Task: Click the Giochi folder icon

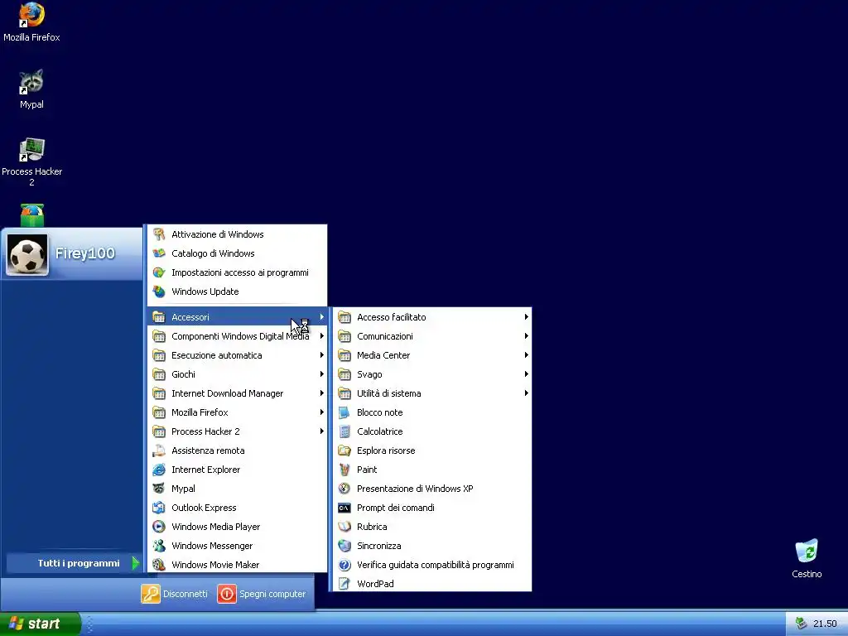Action: click(158, 373)
